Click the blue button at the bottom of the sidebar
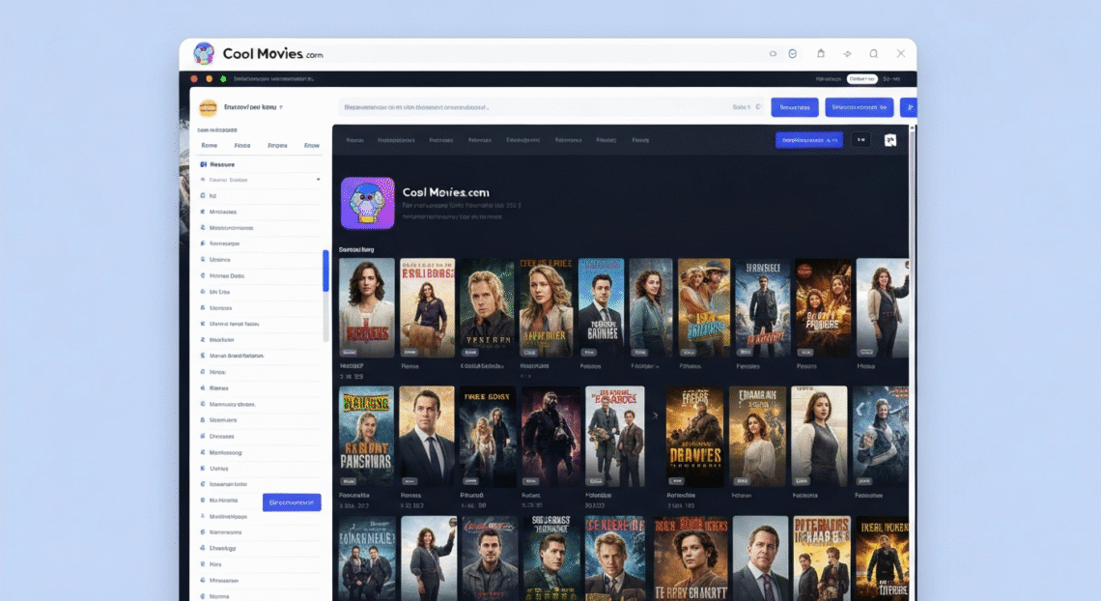The width and height of the screenshot is (1101, 601). tap(292, 502)
